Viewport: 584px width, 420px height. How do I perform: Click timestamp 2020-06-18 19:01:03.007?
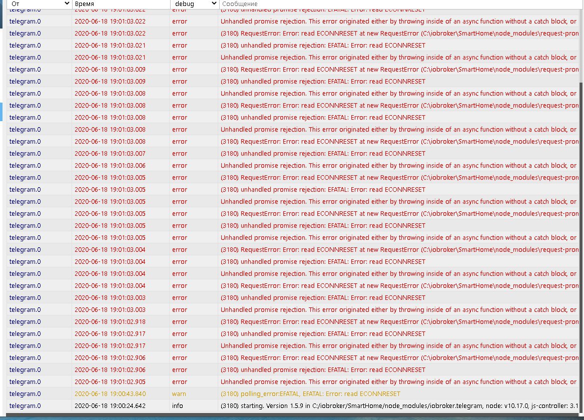(110, 154)
